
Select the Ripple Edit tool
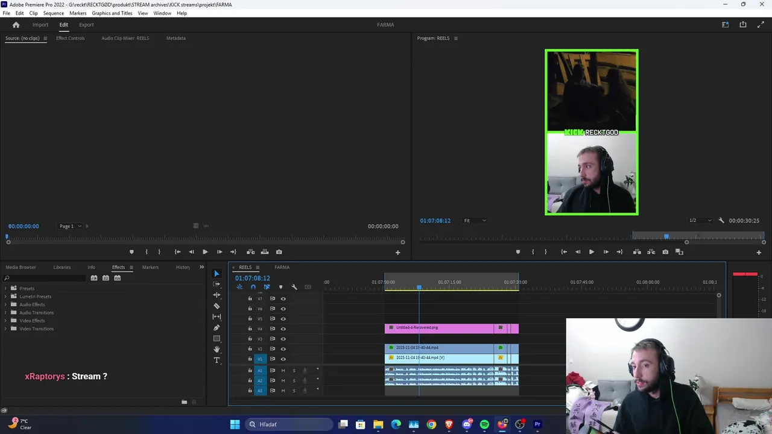coord(217,295)
